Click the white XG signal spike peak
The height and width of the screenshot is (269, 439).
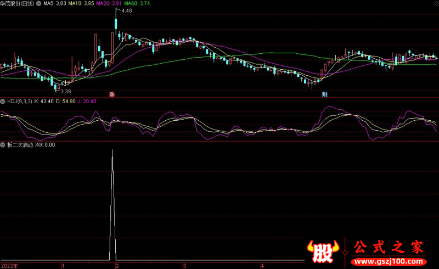(x=113, y=151)
